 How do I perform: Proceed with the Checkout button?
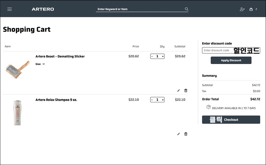point(231,120)
